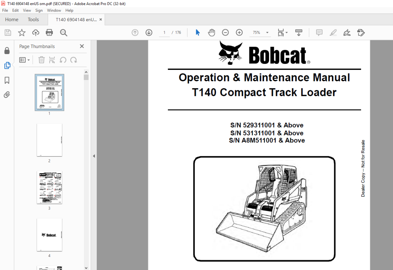Screen dimensions: 393x270
Task: Select page 1 thumbnail
Action: [49, 92]
